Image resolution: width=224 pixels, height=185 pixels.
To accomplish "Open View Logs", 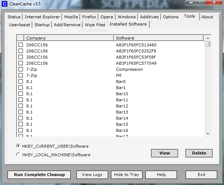I will (92, 175).
